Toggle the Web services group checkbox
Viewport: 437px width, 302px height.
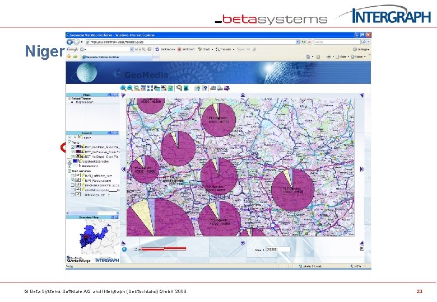click(69, 171)
